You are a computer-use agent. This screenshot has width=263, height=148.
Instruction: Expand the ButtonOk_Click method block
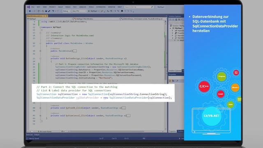point(40,108)
